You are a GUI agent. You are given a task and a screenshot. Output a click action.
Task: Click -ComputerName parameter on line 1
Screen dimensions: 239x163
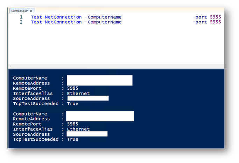tap(103, 17)
